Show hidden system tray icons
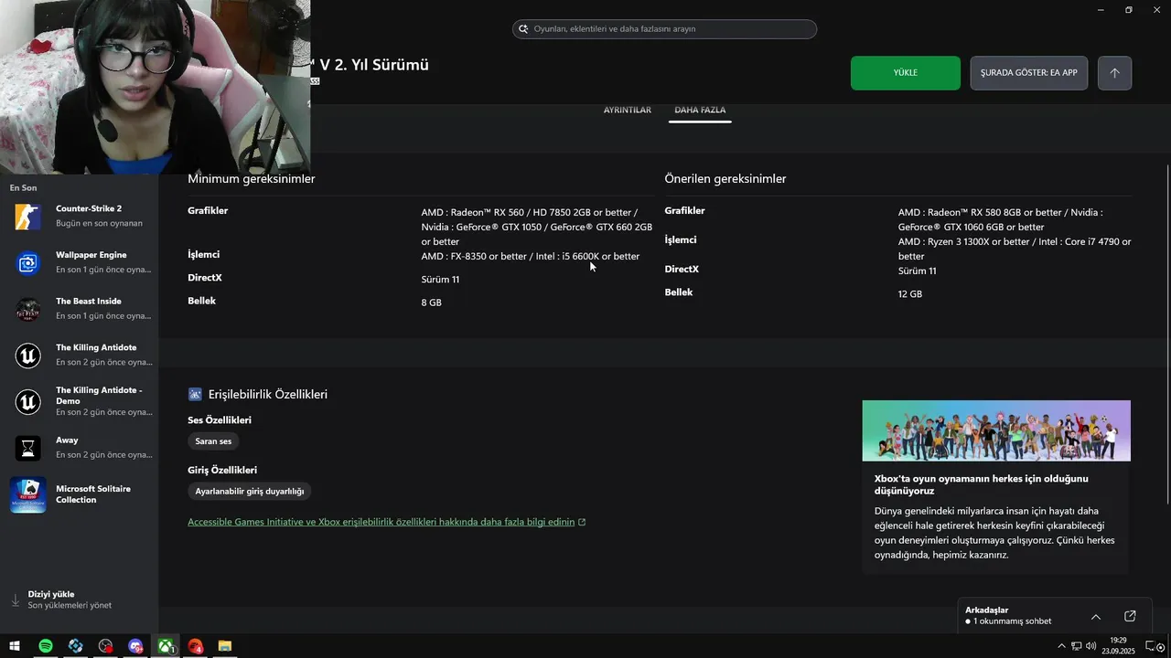This screenshot has height=658, width=1171. point(1061,646)
